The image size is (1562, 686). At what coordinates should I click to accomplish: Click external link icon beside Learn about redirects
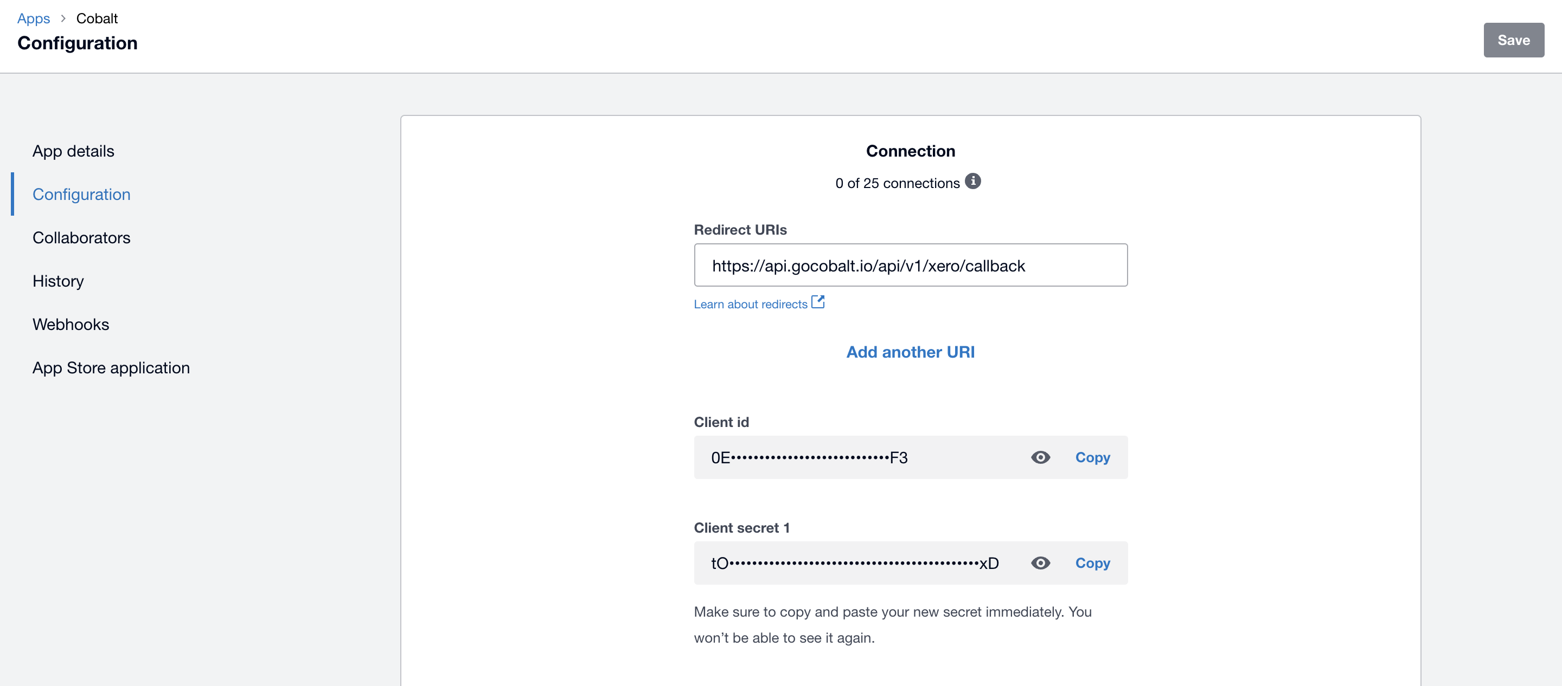click(x=818, y=302)
